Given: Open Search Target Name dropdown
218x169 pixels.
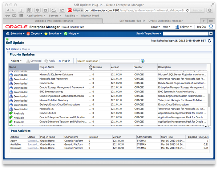Looking at the screenshot, I should (149, 33).
